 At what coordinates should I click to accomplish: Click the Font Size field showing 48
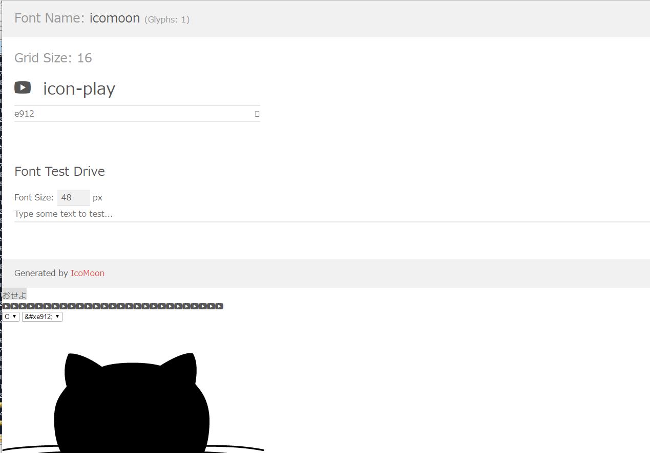point(74,197)
